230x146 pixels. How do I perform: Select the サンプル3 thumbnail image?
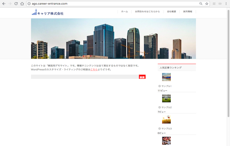click(x=166, y=119)
